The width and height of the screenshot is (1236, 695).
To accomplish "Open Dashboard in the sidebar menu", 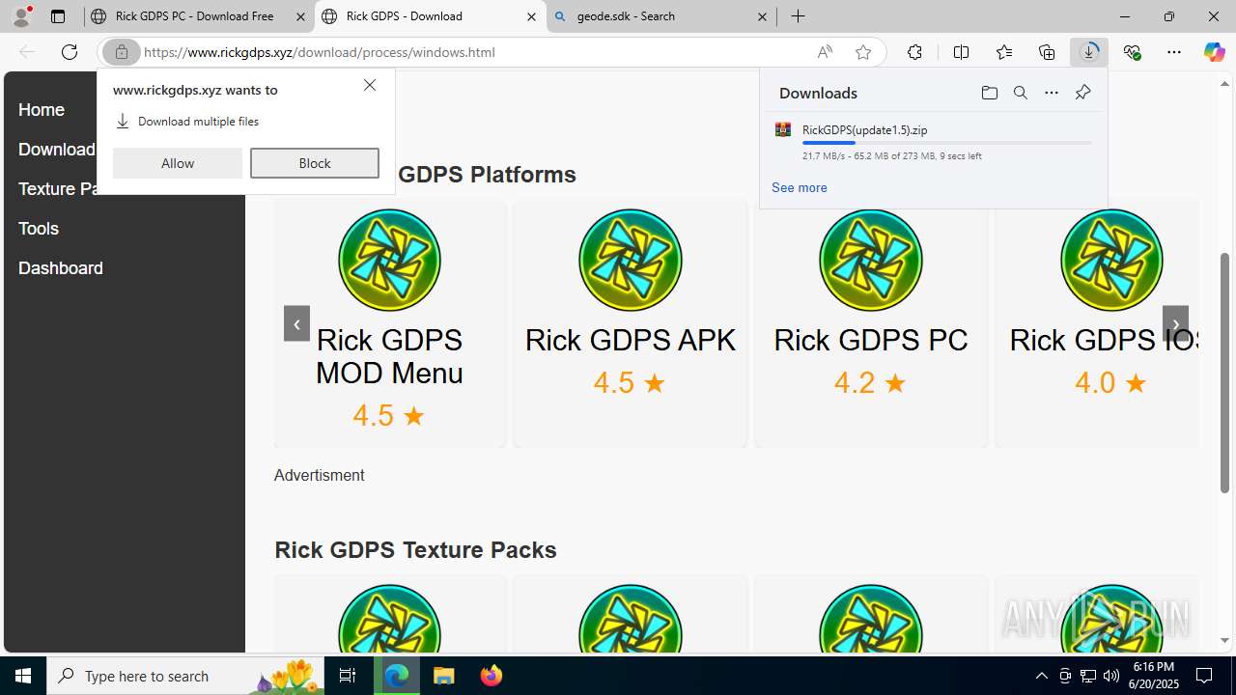I will pos(61,268).
